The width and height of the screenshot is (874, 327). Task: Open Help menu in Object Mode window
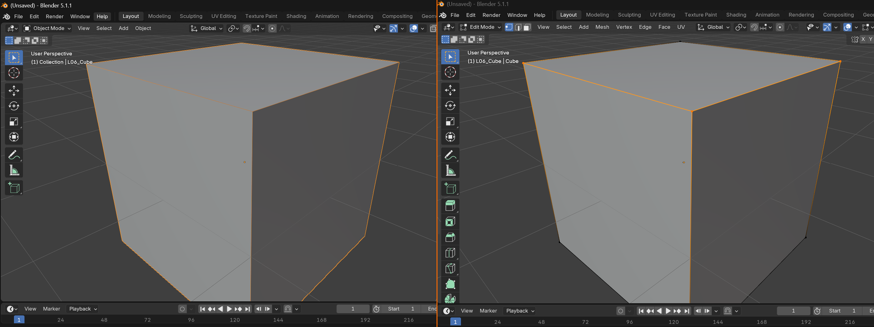[102, 16]
